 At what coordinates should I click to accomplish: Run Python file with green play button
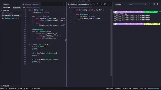pos(101,4)
